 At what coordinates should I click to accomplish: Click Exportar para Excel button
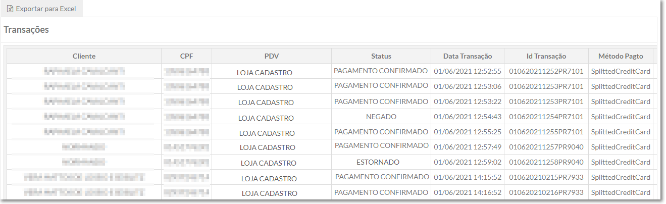41,9
